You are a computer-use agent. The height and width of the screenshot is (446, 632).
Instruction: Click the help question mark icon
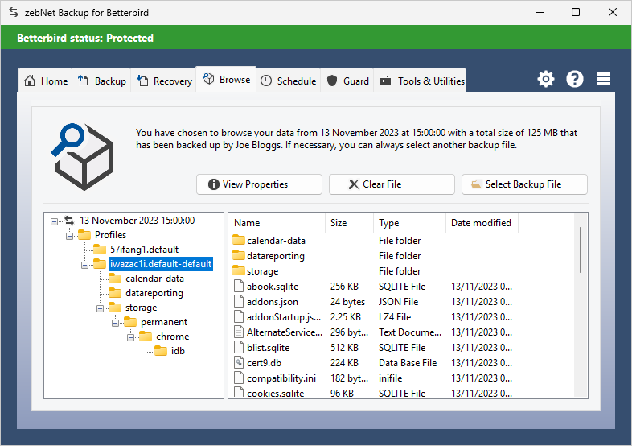575,79
